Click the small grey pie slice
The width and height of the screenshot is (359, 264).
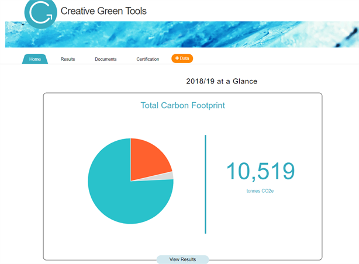click(x=168, y=176)
